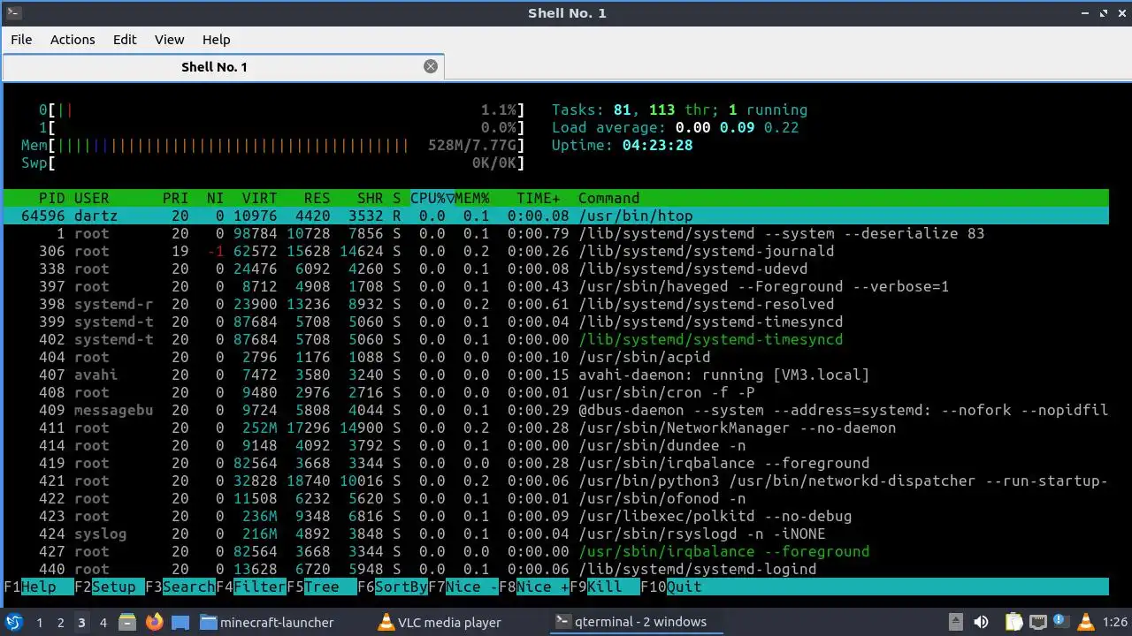Open the File menu
The width and height of the screenshot is (1132, 636).
point(21,39)
